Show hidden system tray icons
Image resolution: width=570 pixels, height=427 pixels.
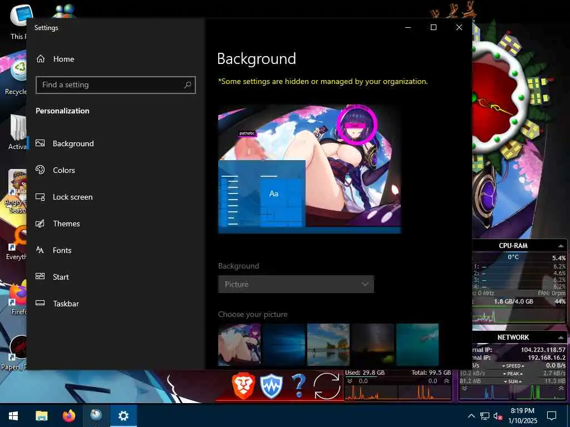tap(471, 416)
